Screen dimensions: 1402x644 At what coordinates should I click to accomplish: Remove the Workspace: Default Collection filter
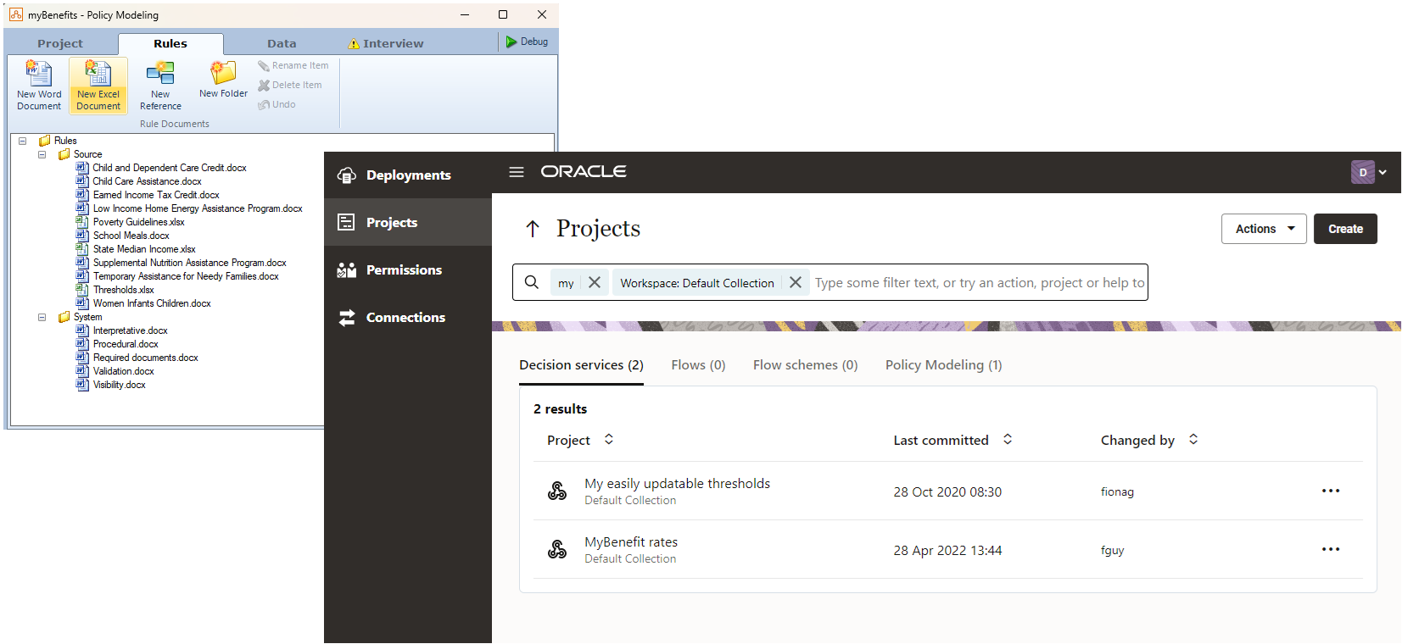click(x=796, y=283)
